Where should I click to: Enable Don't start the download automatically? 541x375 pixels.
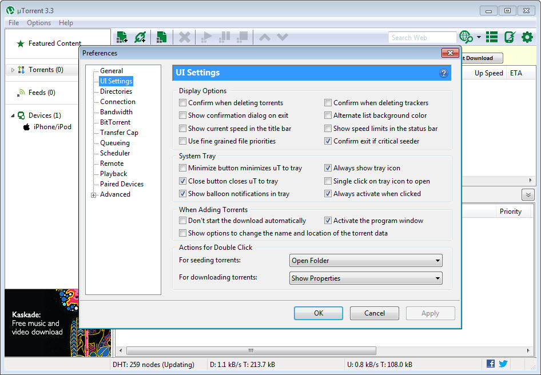183,221
